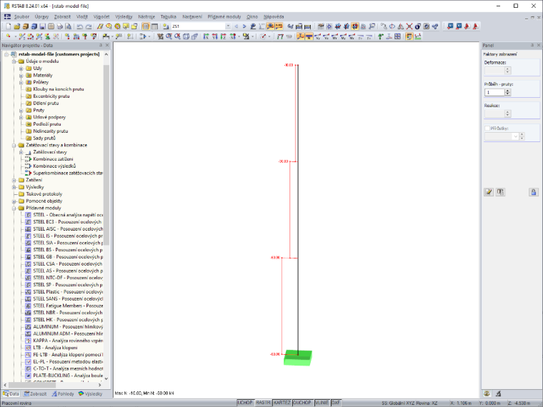Click the Open folder toolbar icon
This screenshot has width=543, height=407.
pyautogui.click(x=17, y=26)
